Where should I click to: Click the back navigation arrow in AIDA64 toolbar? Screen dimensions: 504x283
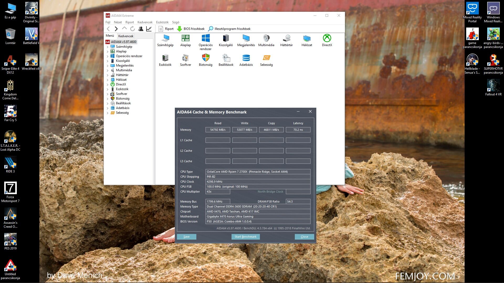[x=108, y=29]
